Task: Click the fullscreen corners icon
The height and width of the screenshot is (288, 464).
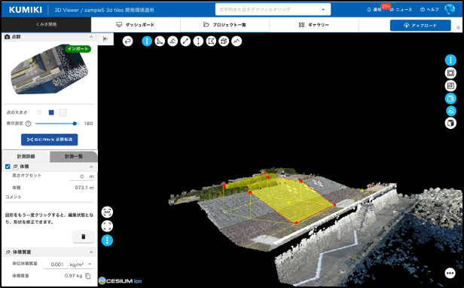Action: [x=107, y=226]
